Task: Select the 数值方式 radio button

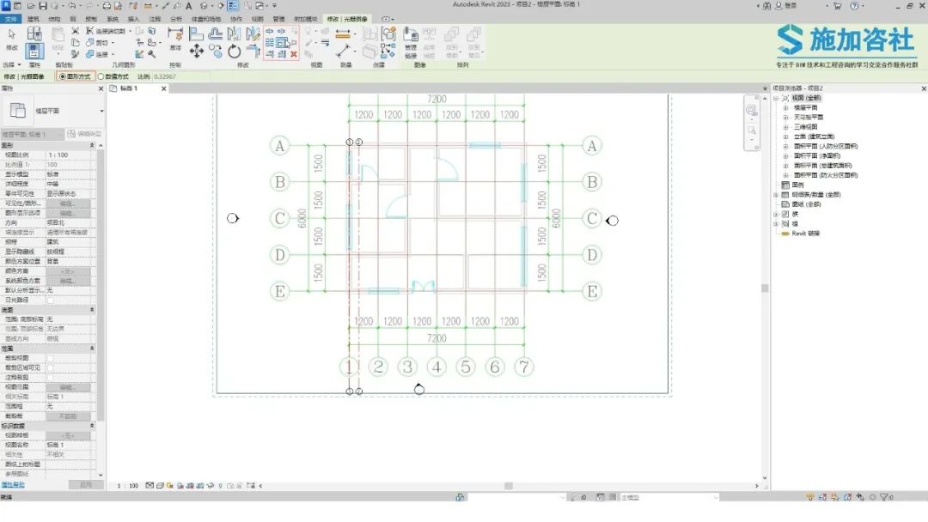Action: 101,77
